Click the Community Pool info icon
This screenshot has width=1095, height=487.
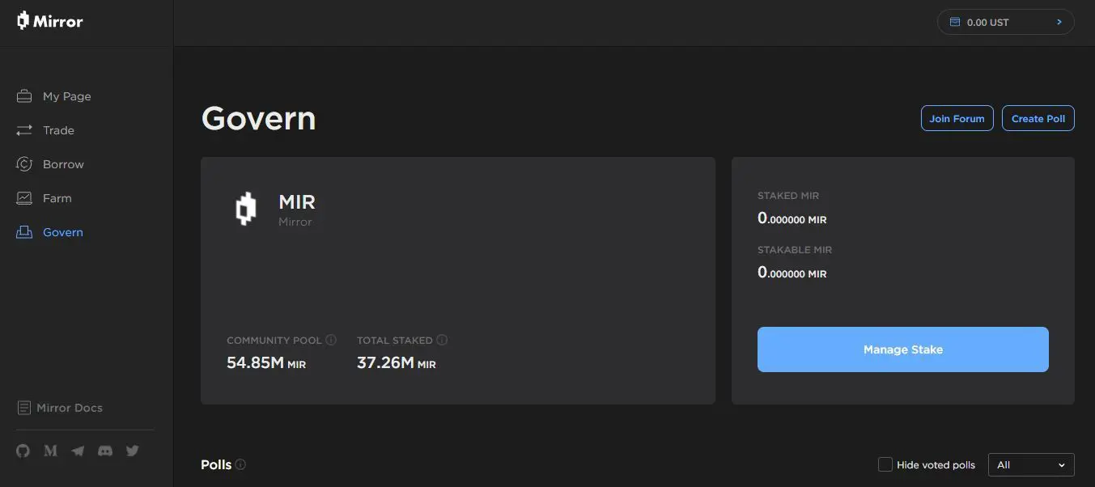(x=331, y=340)
